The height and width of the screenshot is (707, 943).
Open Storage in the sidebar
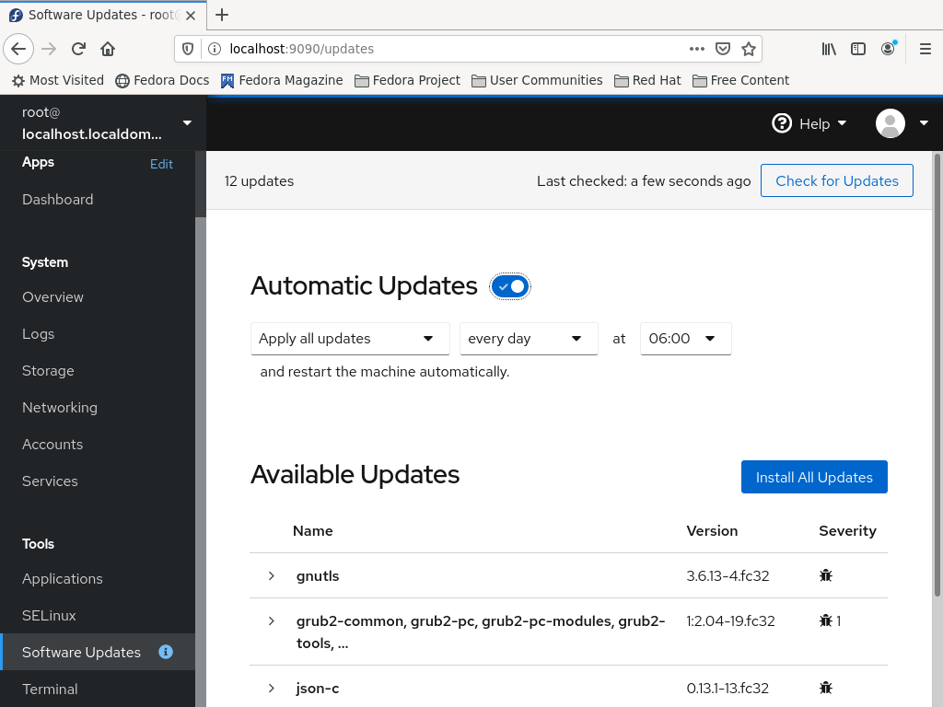[x=48, y=370]
